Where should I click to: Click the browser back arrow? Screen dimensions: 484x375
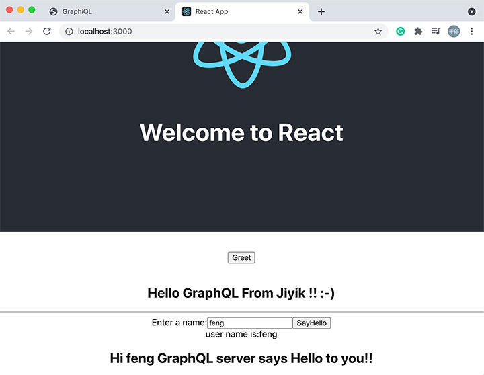coord(11,31)
